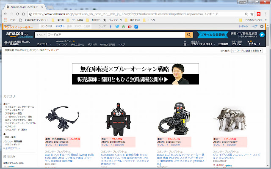Open the アプリ apps grid icon

(6, 20)
